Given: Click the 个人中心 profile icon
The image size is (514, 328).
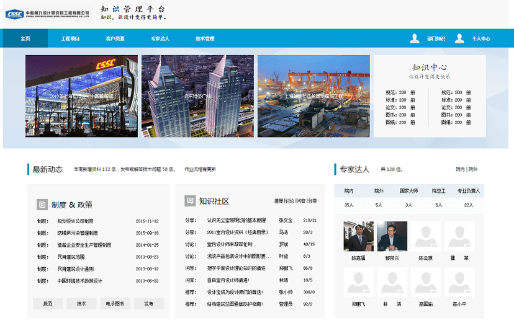Looking at the screenshot, I should tap(459, 38).
